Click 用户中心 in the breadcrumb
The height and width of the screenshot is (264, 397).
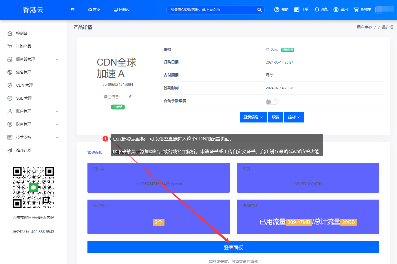click(x=364, y=27)
